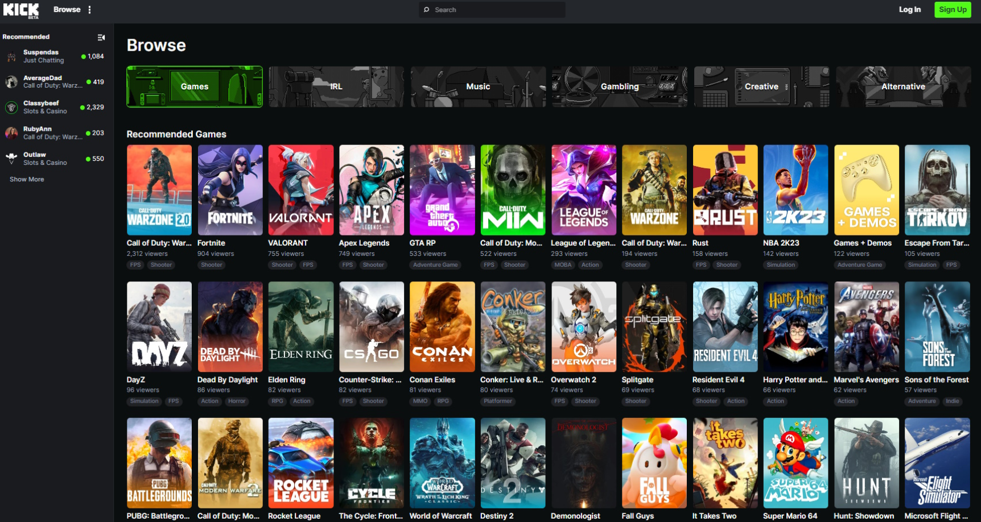Switch to the IRL category
This screenshot has height=522, width=981.
(336, 86)
